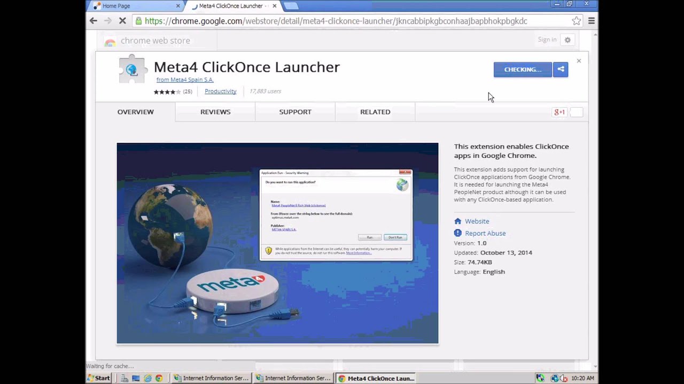Click the Google +1 button
684x384 pixels.
[x=559, y=112]
